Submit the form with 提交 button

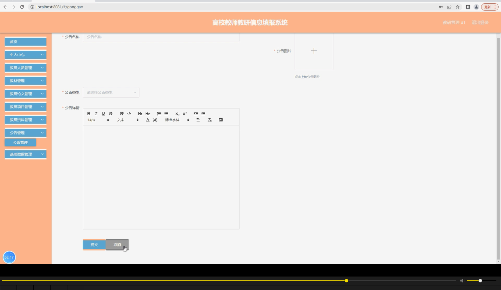(94, 245)
